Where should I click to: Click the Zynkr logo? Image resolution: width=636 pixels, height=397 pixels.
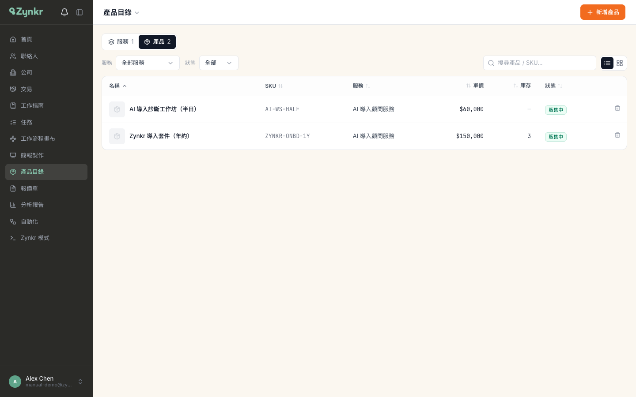click(26, 12)
